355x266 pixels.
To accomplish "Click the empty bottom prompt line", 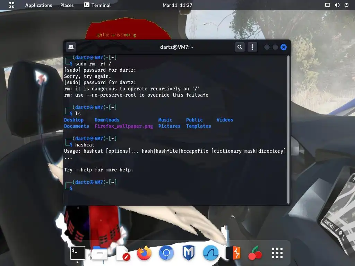I will [175, 188].
